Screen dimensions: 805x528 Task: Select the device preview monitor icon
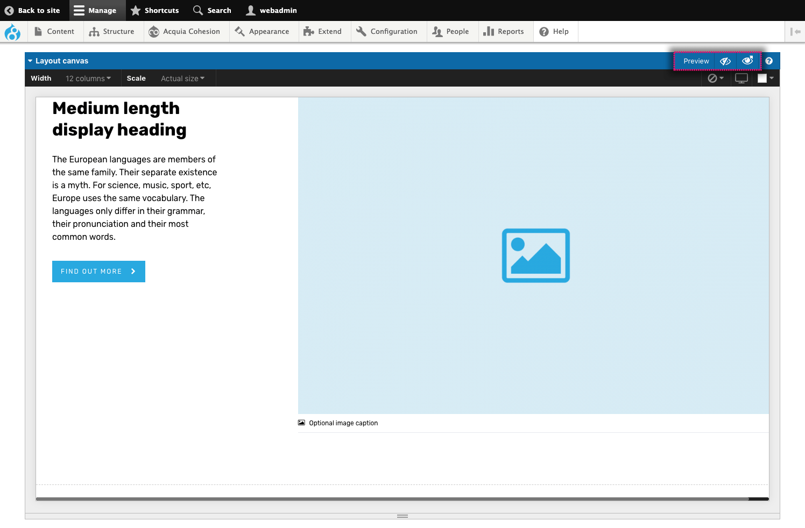741,78
